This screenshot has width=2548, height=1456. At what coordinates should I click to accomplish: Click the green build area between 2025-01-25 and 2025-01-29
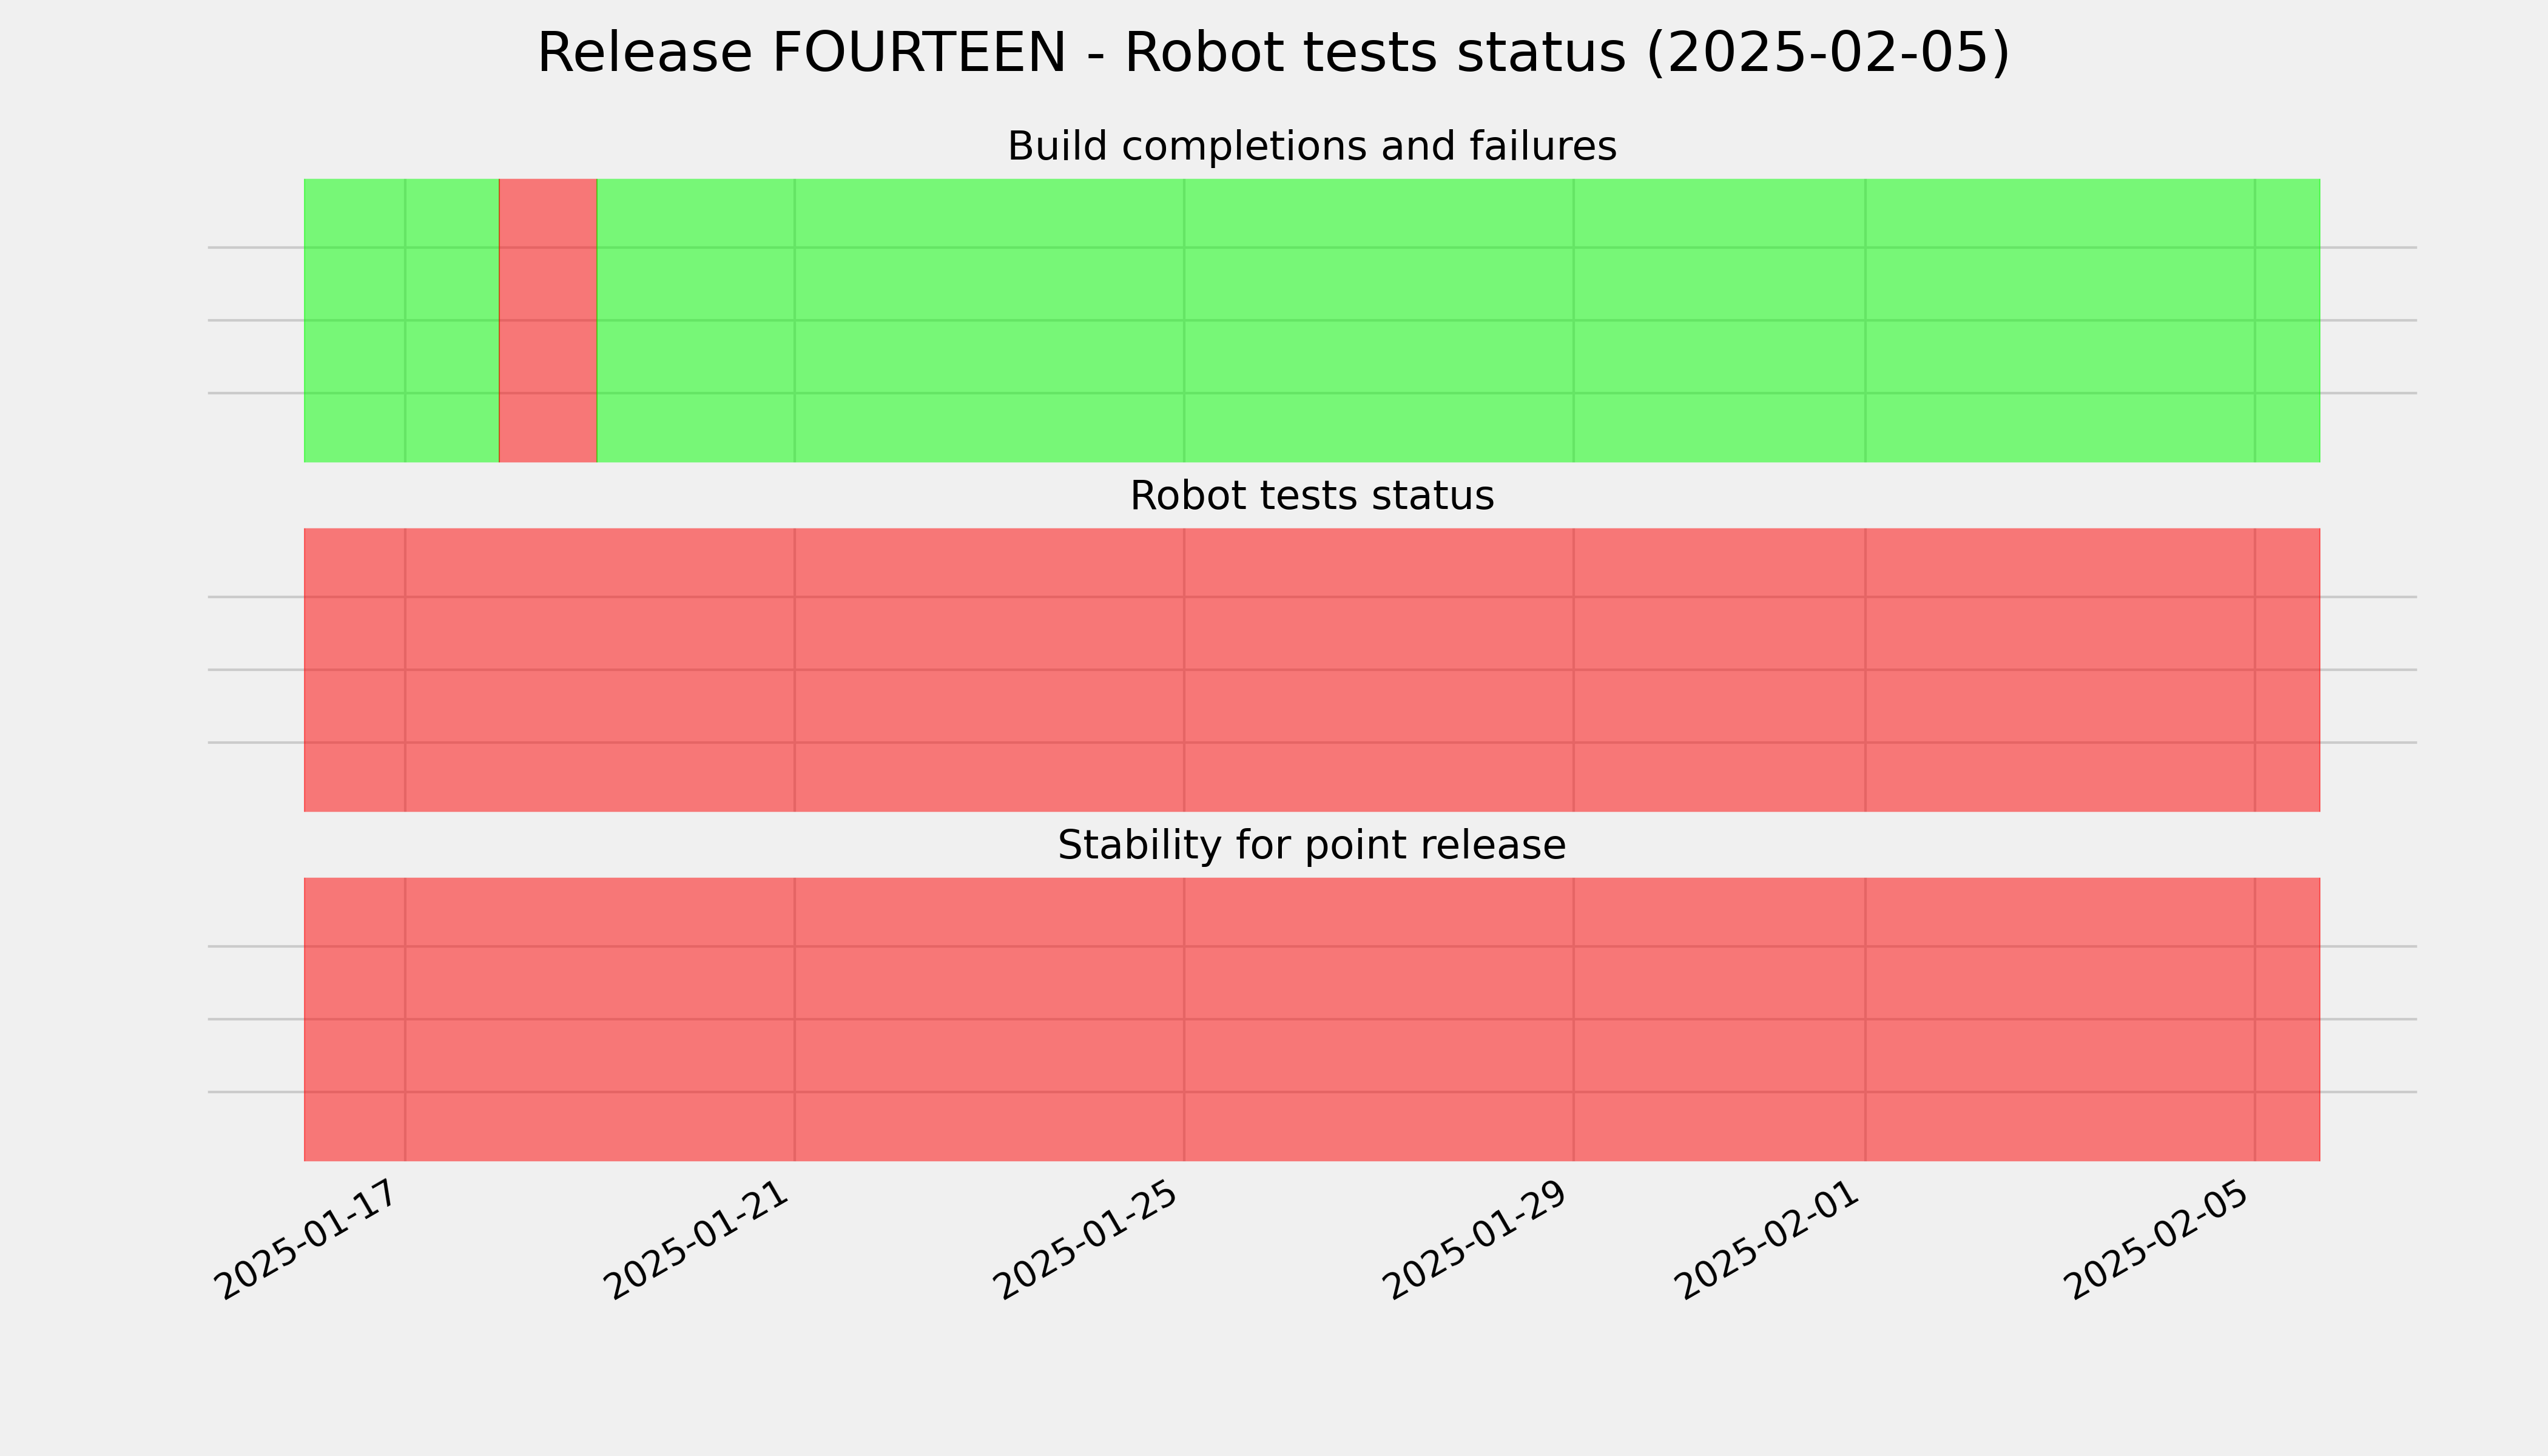[x=1379, y=320]
